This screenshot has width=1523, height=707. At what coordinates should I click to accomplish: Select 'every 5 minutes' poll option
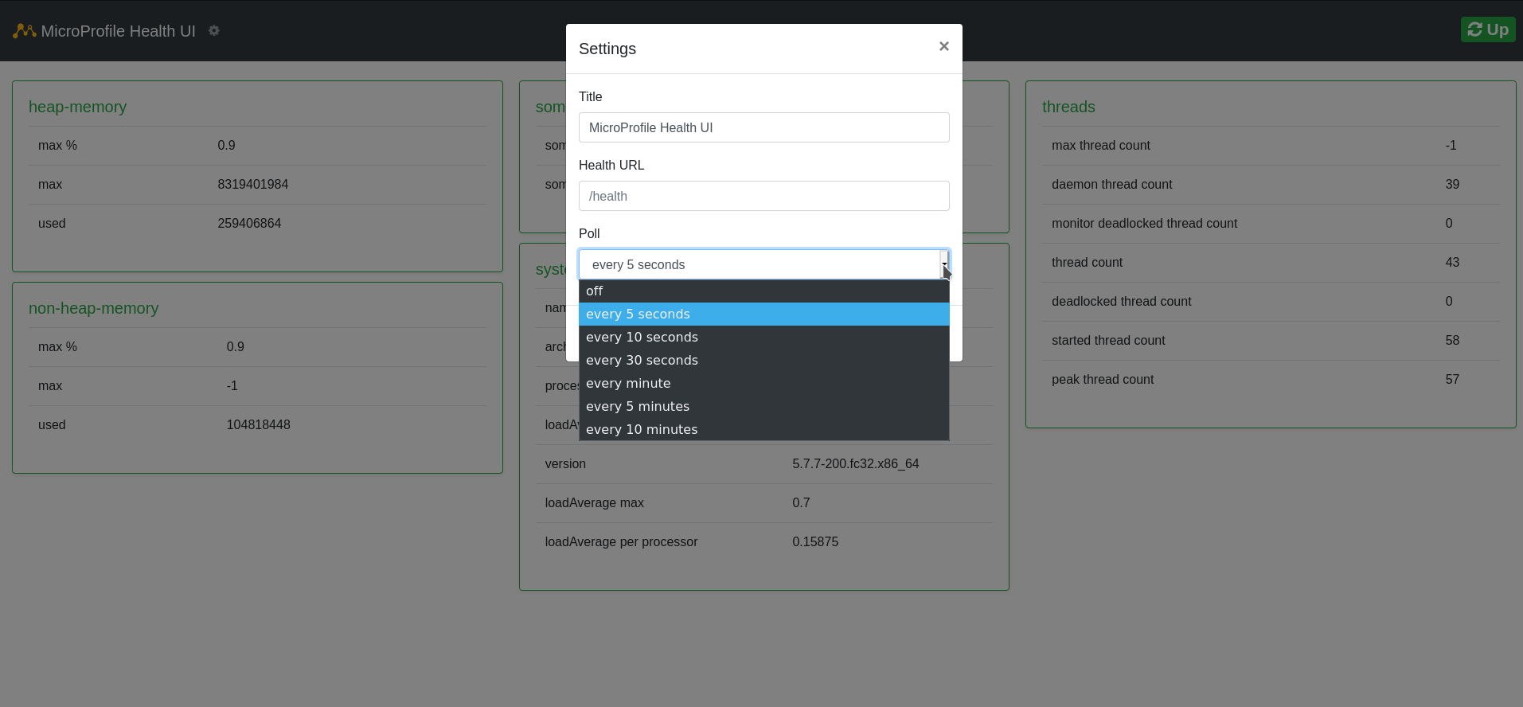click(764, 407)
